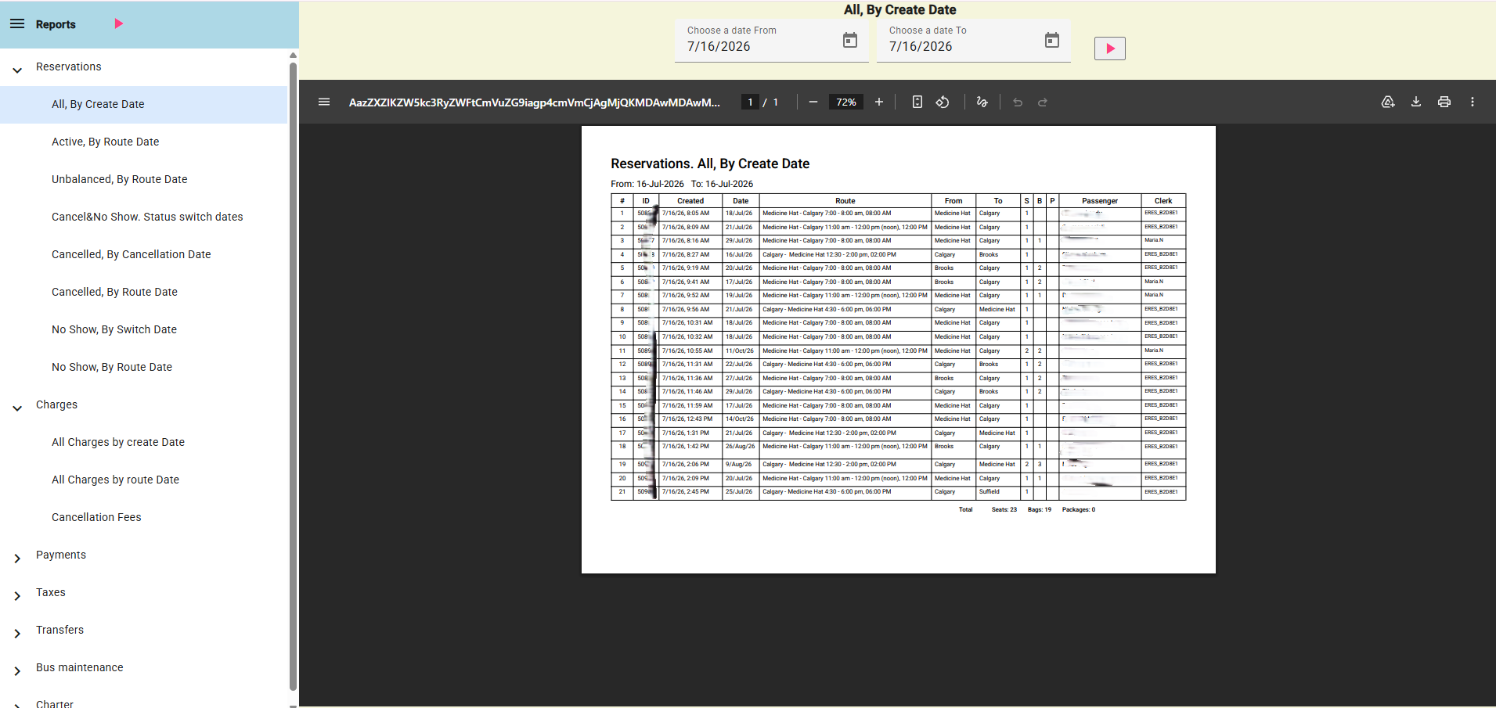The height and width of the screenshot is (708, 1496).
Task: Open the calendar picker for date From
Action: (850, 40)
